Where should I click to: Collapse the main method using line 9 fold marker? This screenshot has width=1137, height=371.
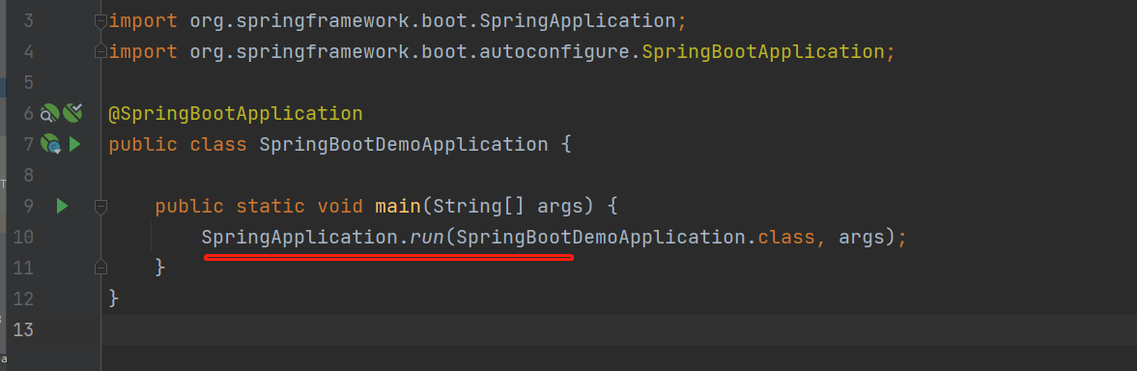point(100,207)
